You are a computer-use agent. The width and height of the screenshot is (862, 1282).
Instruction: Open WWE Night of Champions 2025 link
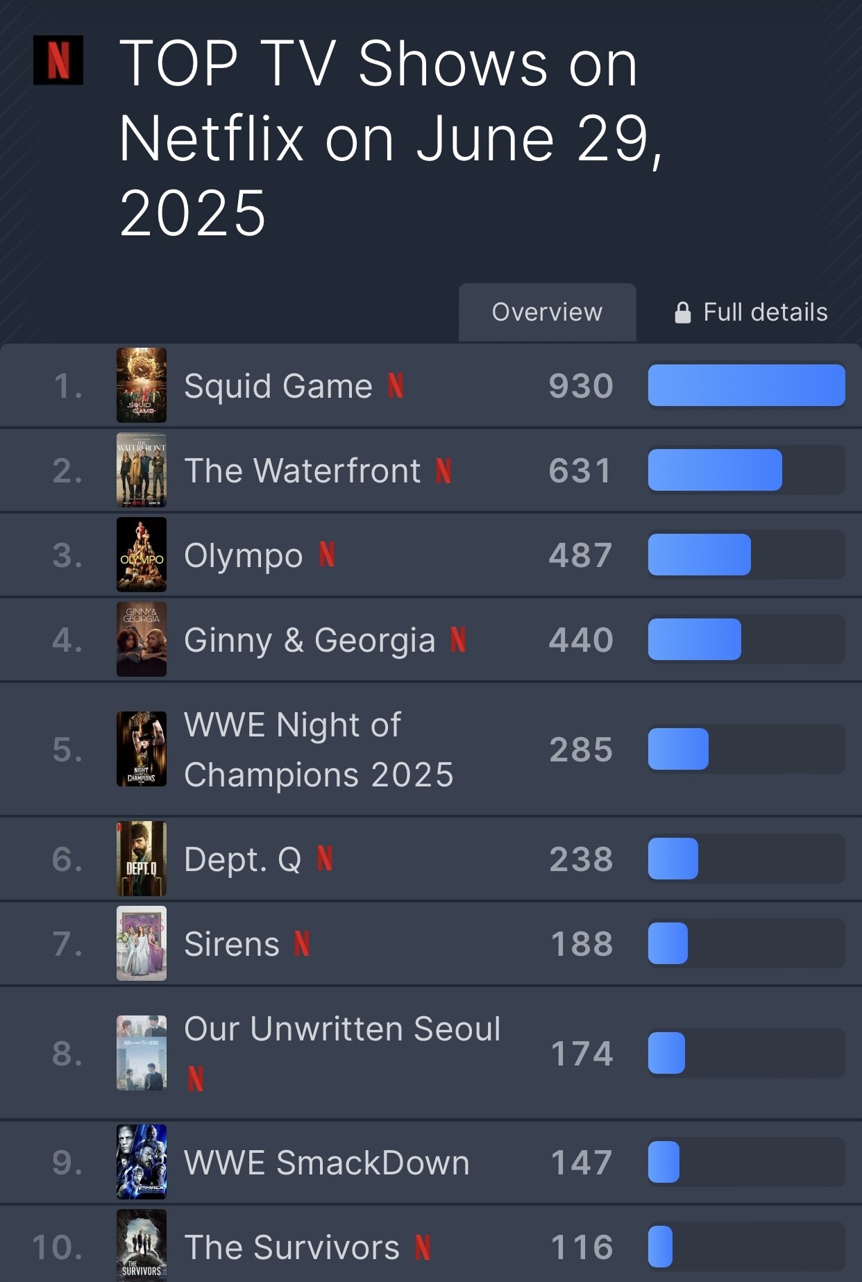click(x=319, y=750)
